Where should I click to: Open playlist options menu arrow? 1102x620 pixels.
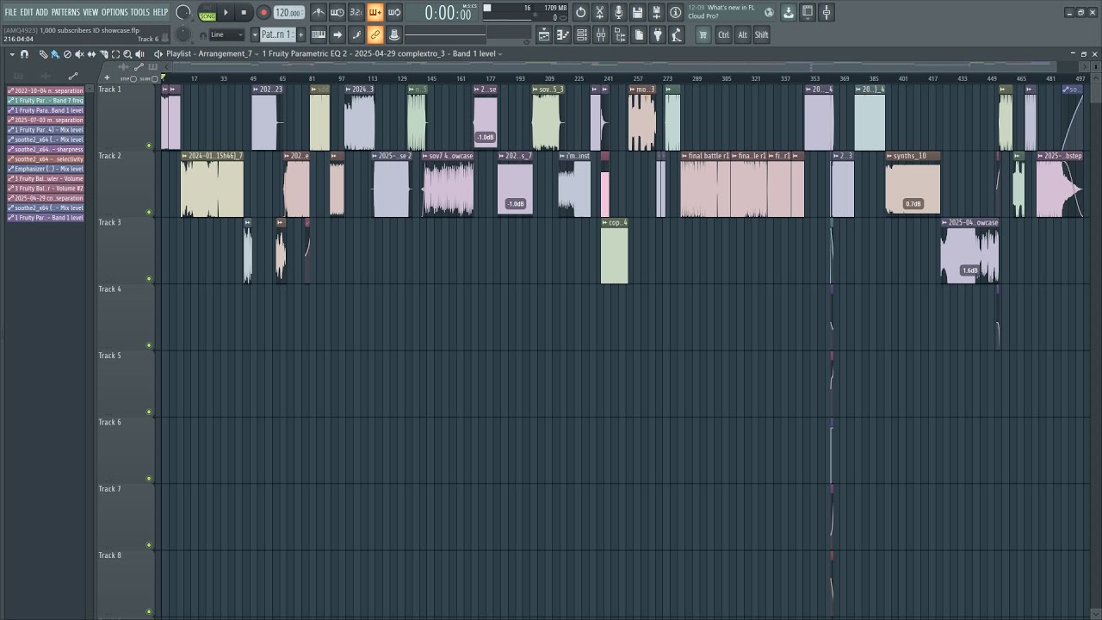[x=12, y=54]
